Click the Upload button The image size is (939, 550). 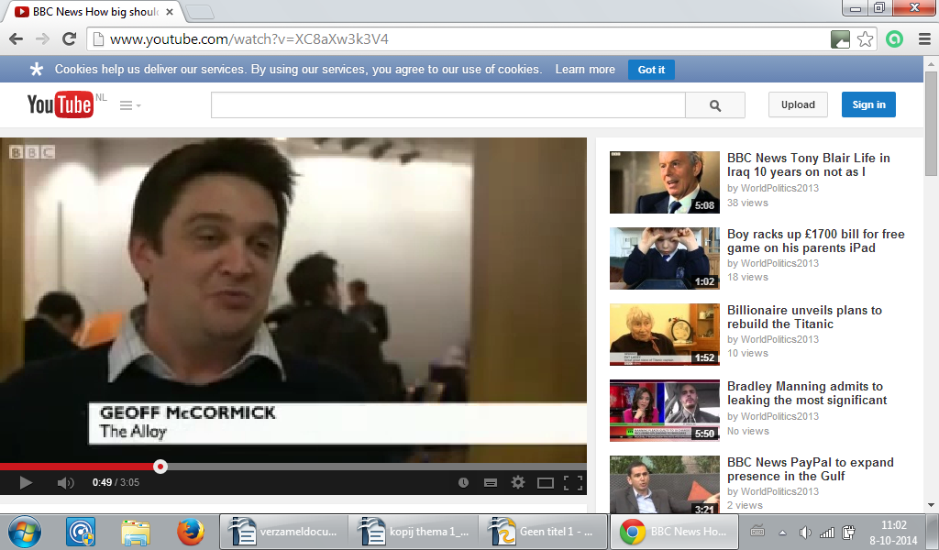798,104
